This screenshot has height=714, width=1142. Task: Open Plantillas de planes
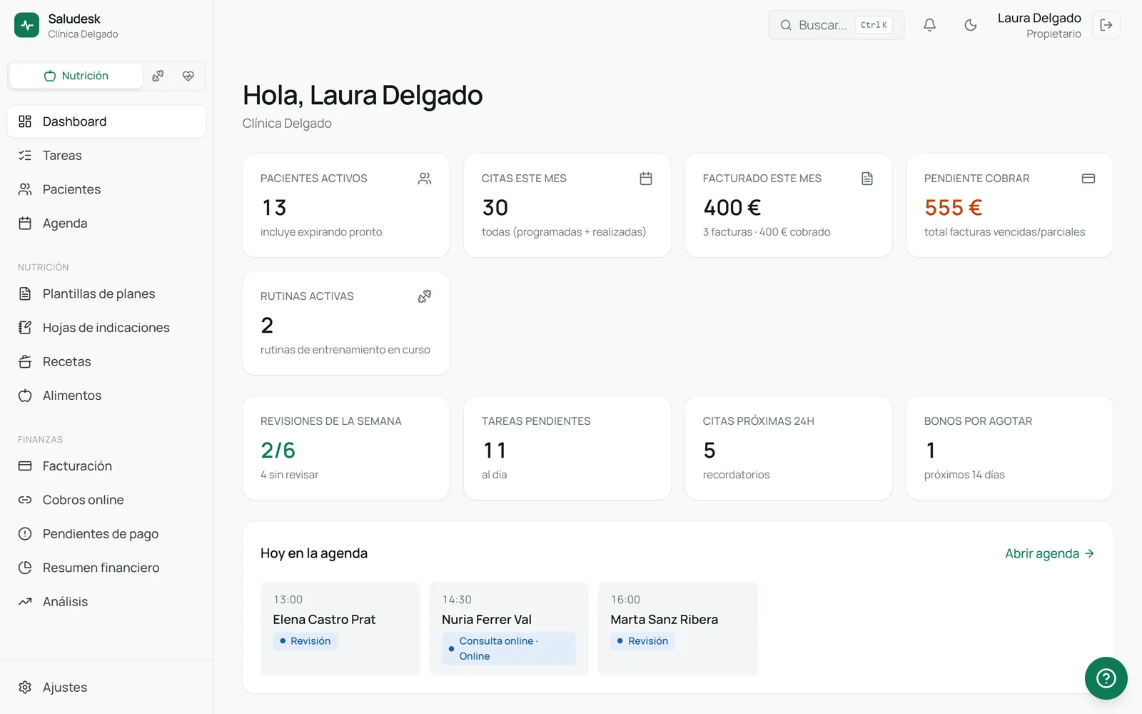[107, 294]
